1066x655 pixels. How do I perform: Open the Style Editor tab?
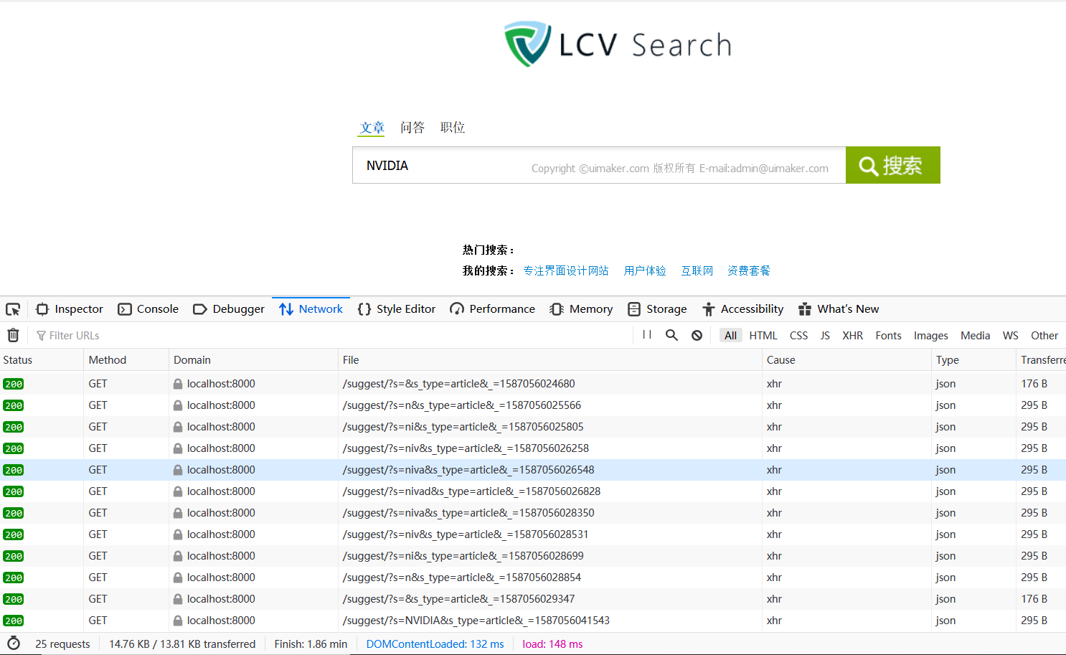click(x=397, y=309)
